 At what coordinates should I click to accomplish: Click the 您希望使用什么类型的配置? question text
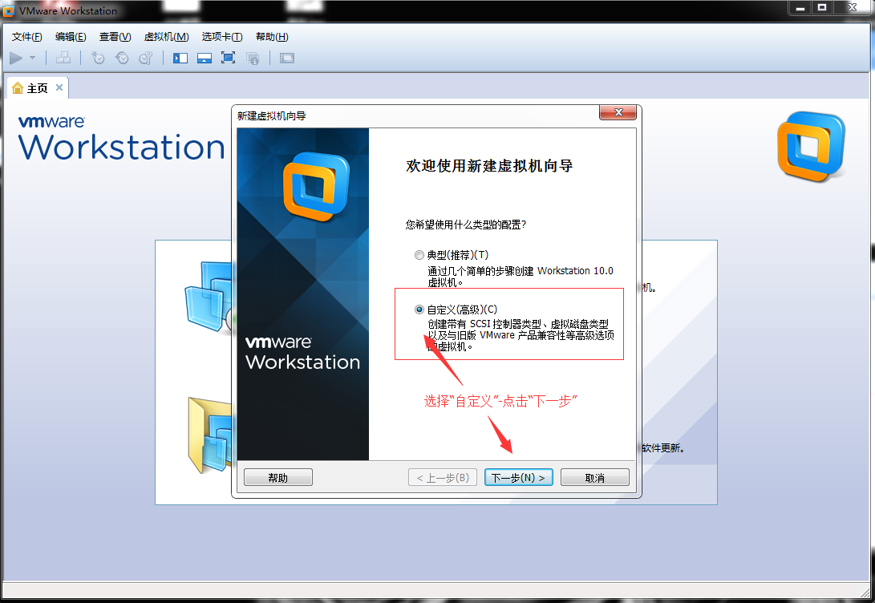[465, 225]
